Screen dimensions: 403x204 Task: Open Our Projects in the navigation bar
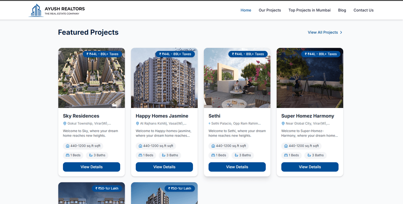(269, 10)
